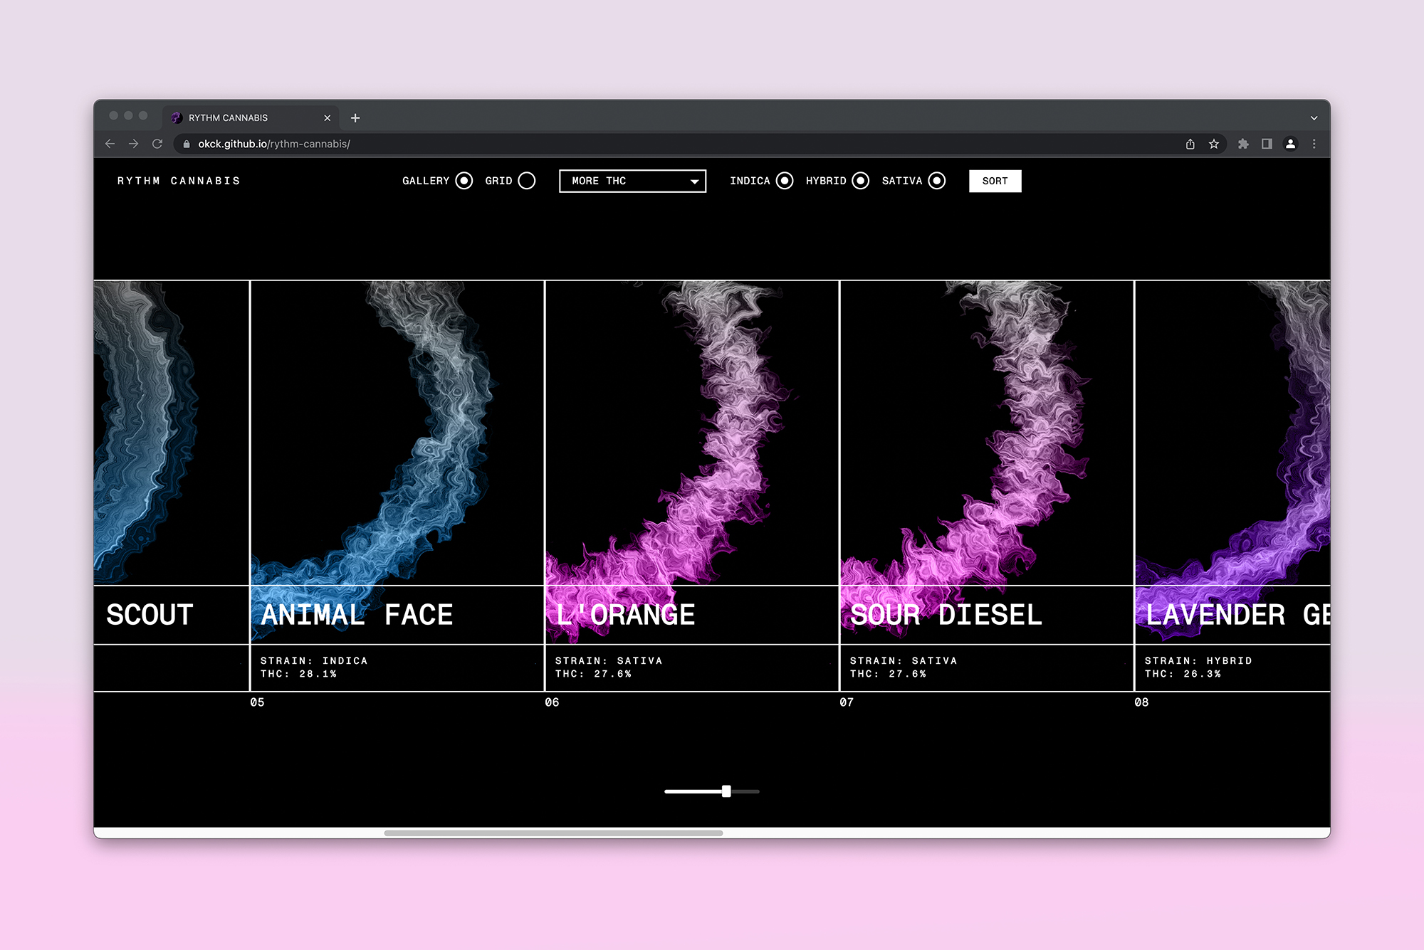Click STRAIN: SATIVA under Sour Diesel
This screenshot has width=1424, height=950.
click(904, 661)
